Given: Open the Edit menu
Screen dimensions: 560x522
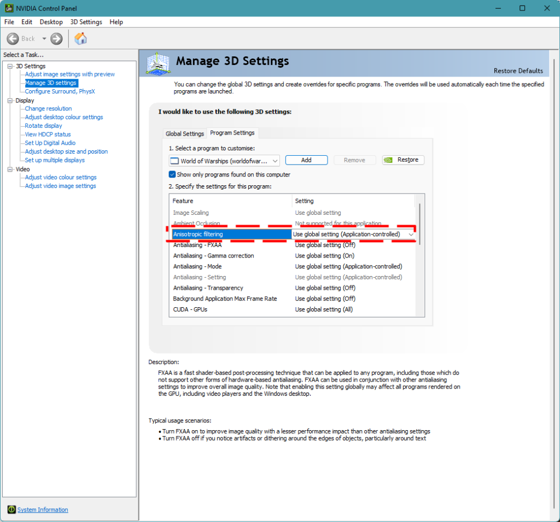Looking at the screenshot, I should (x=27, y=22).
